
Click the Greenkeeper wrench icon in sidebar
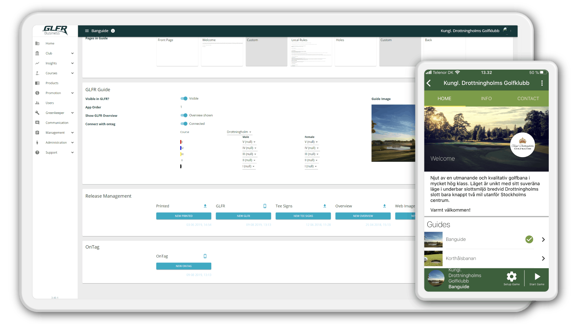(x=37, y=113)
